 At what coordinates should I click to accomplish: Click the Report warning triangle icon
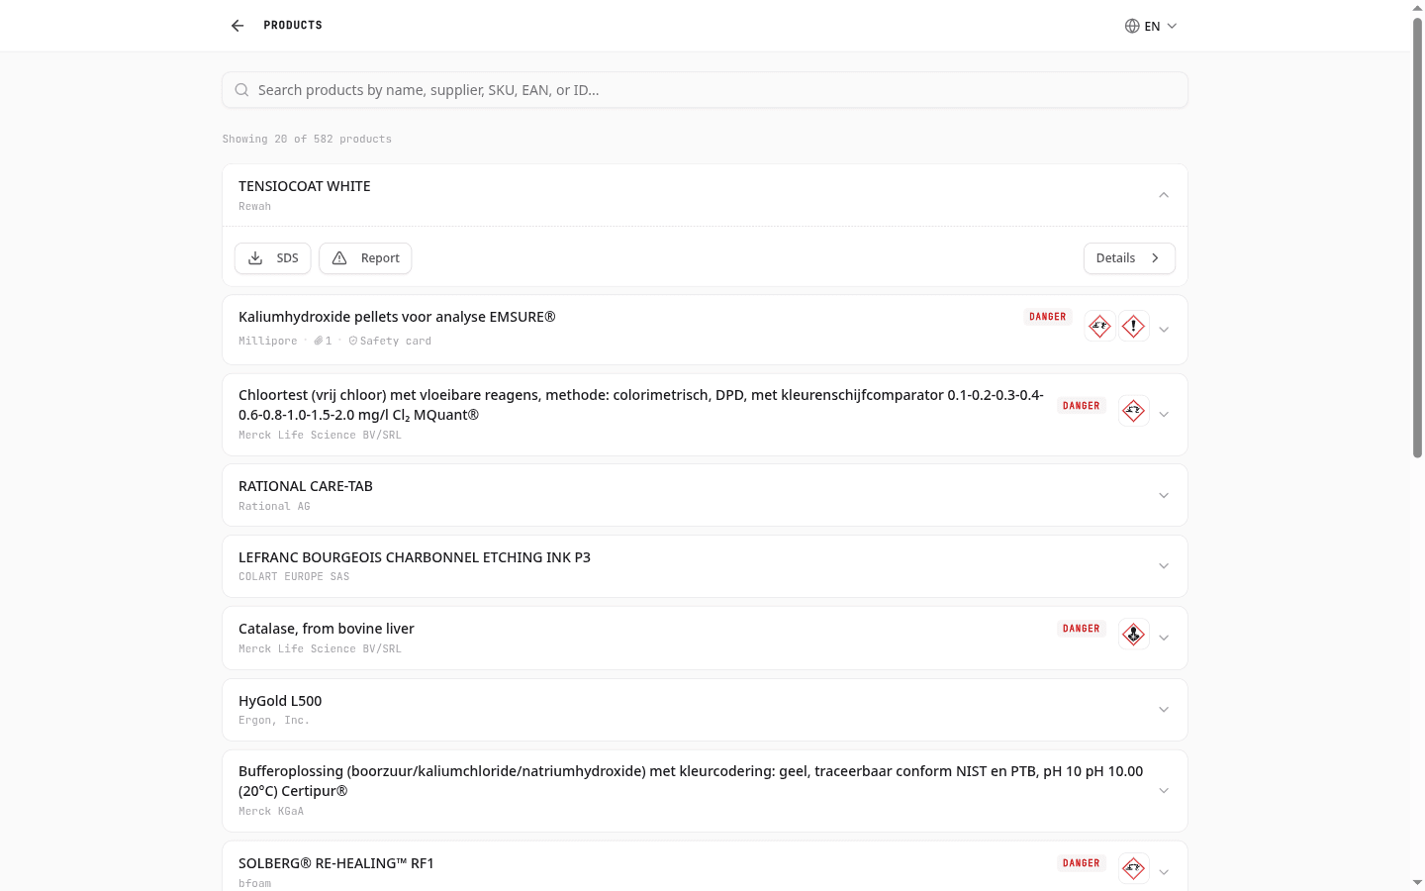(339, 258)
